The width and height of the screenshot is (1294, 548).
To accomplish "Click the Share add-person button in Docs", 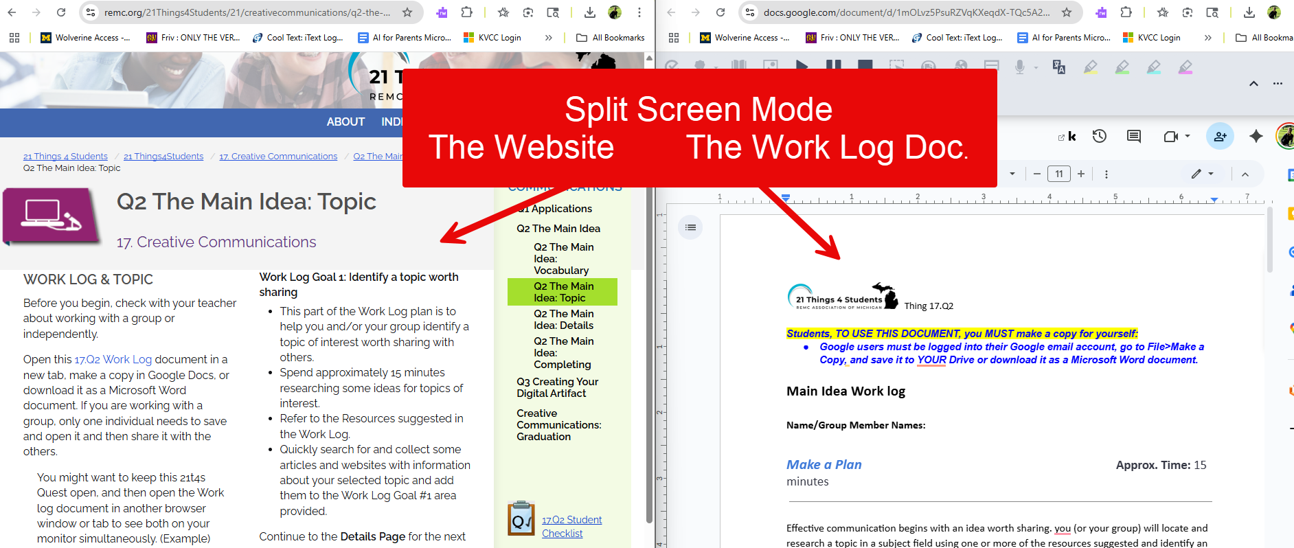I will tap(1221, 136).
